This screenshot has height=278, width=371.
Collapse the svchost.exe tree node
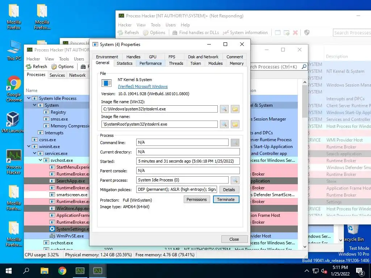pyautogui.click(x=41, y=160)
